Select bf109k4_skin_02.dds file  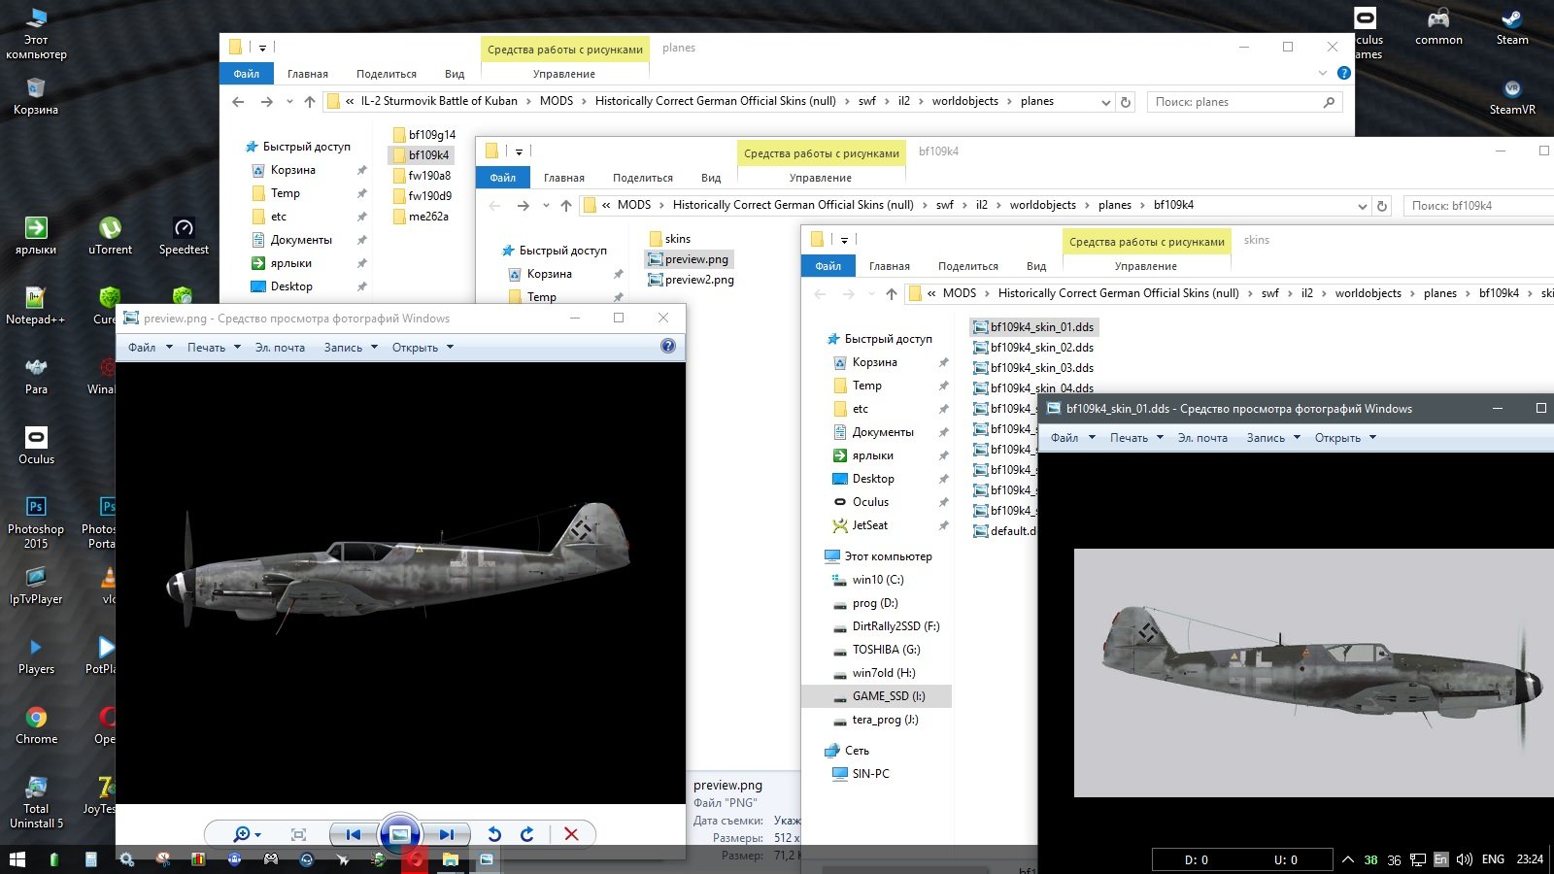click(1033, 348)
